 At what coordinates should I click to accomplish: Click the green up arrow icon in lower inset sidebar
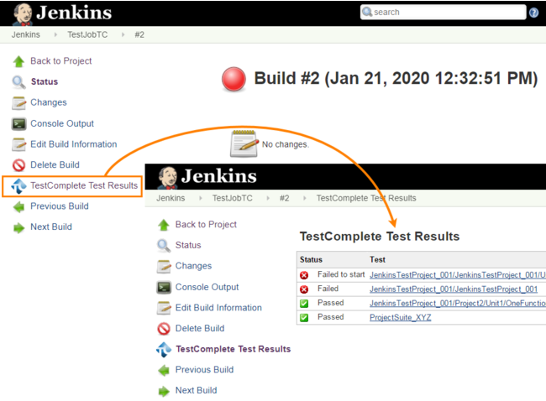point(163,225)
